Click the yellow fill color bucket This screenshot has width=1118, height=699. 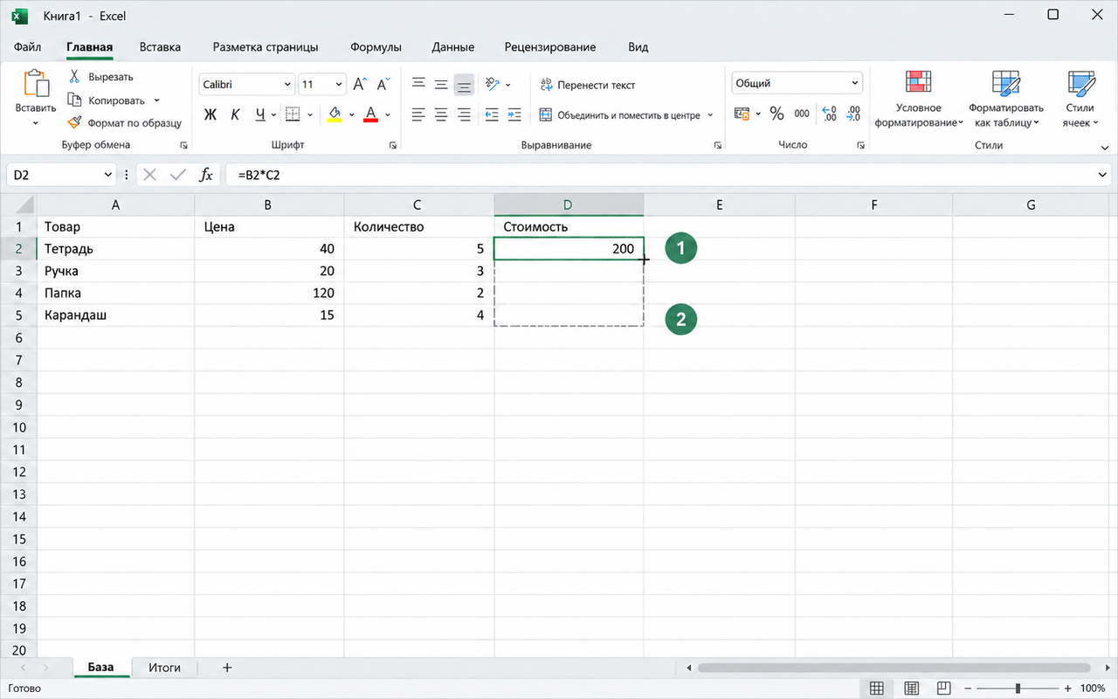tap(335, 114)
